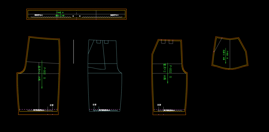Select left belt loop rectangle on orange front piece
This screenshot has width=269, height=132.
tap(163, 42)
